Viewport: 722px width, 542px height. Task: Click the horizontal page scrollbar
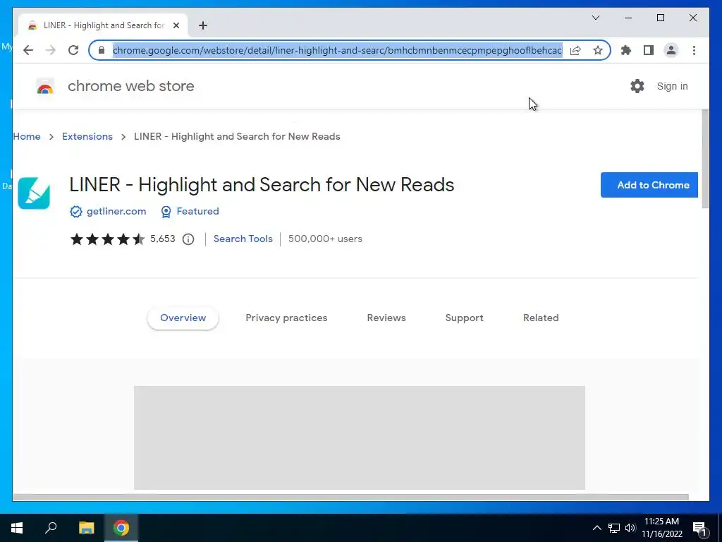coord(351,498)
